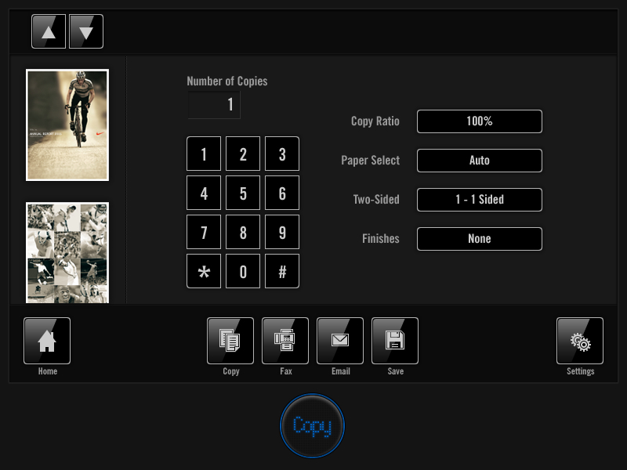Select the Save floppy disk icon
627x470 pixels.
pyautogui.click(x=395, y=341)
